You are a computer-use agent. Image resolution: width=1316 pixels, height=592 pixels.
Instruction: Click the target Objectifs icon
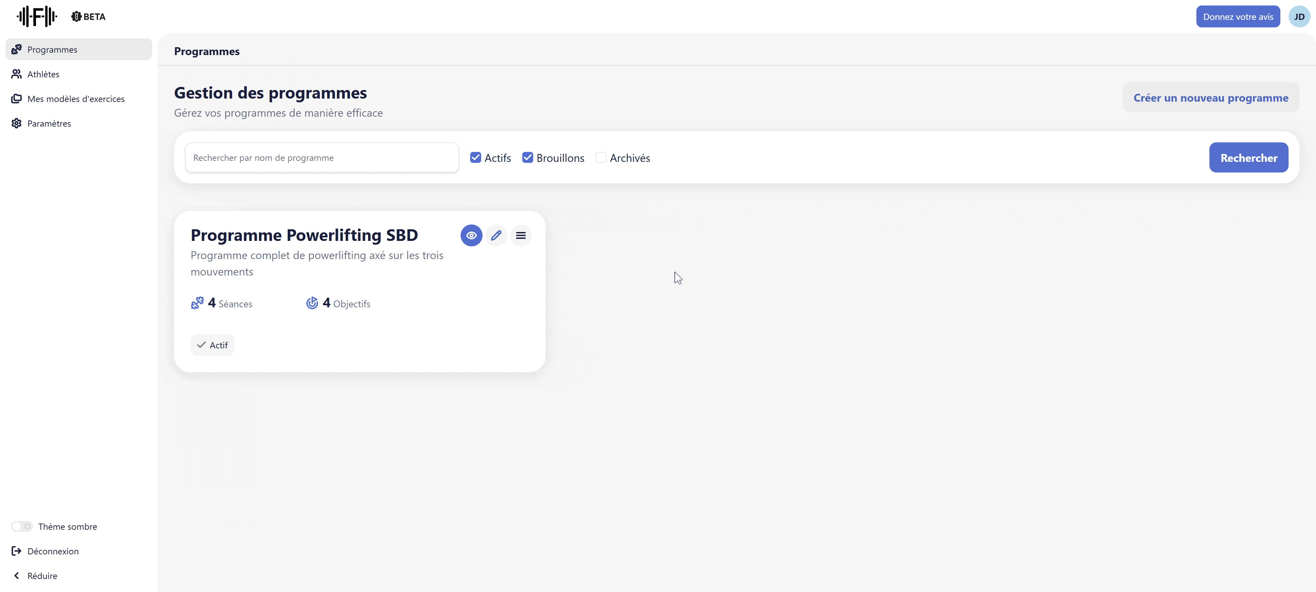312,304
